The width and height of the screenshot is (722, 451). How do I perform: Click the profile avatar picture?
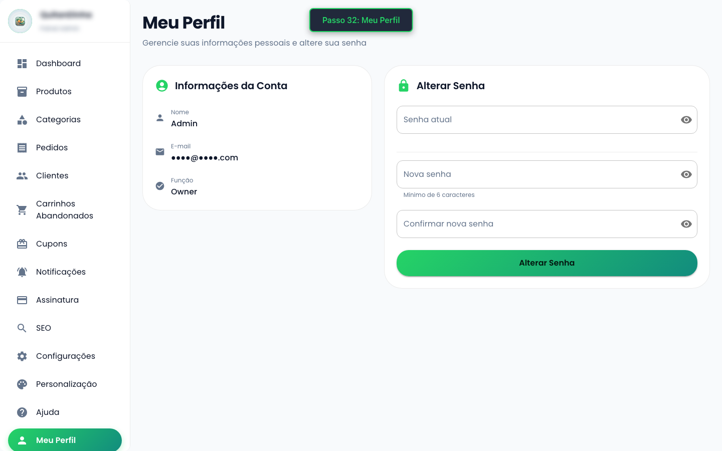[x=20, y=21]
